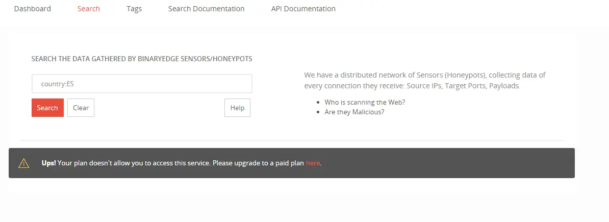Select the API Documentation tab
The height and width of the screenshot is (222, 609).
pyautogui.click(x=303, y=9)
